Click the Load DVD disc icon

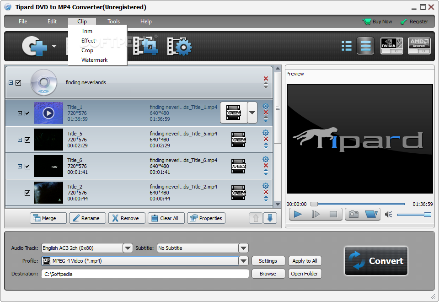[x=34, y=46]
